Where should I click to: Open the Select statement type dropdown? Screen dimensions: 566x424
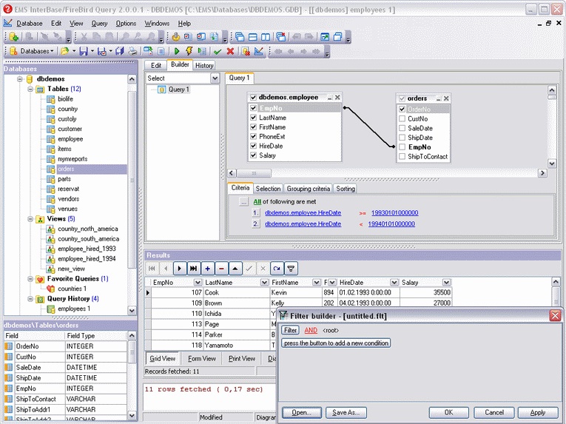[215, 78]
